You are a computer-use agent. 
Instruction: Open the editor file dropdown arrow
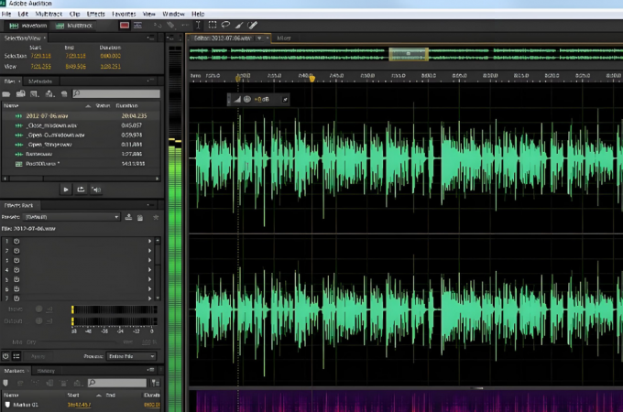(x=259, y=38)
